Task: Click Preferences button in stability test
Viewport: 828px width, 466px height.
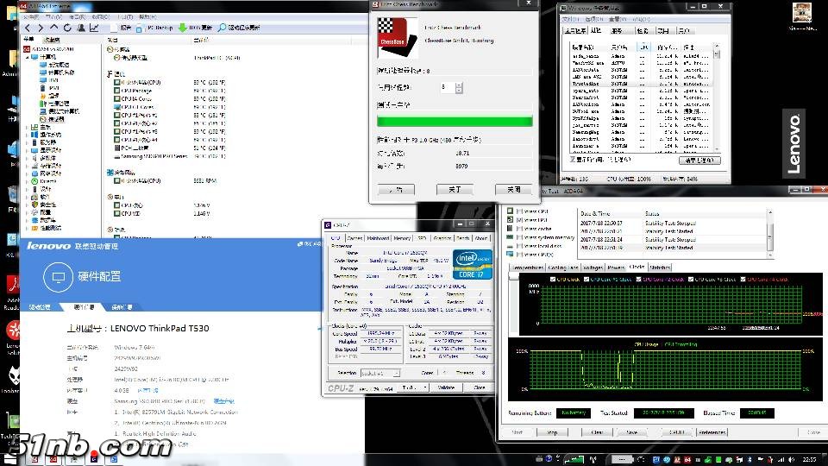Action: coord(712,432)
